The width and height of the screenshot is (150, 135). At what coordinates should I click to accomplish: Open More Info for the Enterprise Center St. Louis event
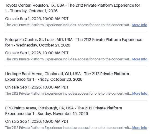(x=139, y=59)
